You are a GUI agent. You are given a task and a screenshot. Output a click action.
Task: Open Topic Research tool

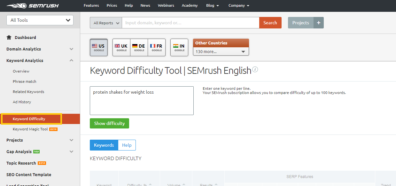coord(21,163)
